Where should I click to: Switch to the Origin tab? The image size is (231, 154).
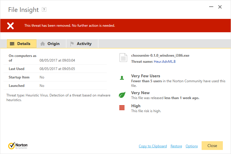(x=51, y=44)
